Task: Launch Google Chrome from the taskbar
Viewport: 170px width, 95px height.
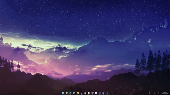Action: click(x=85, y=93)
